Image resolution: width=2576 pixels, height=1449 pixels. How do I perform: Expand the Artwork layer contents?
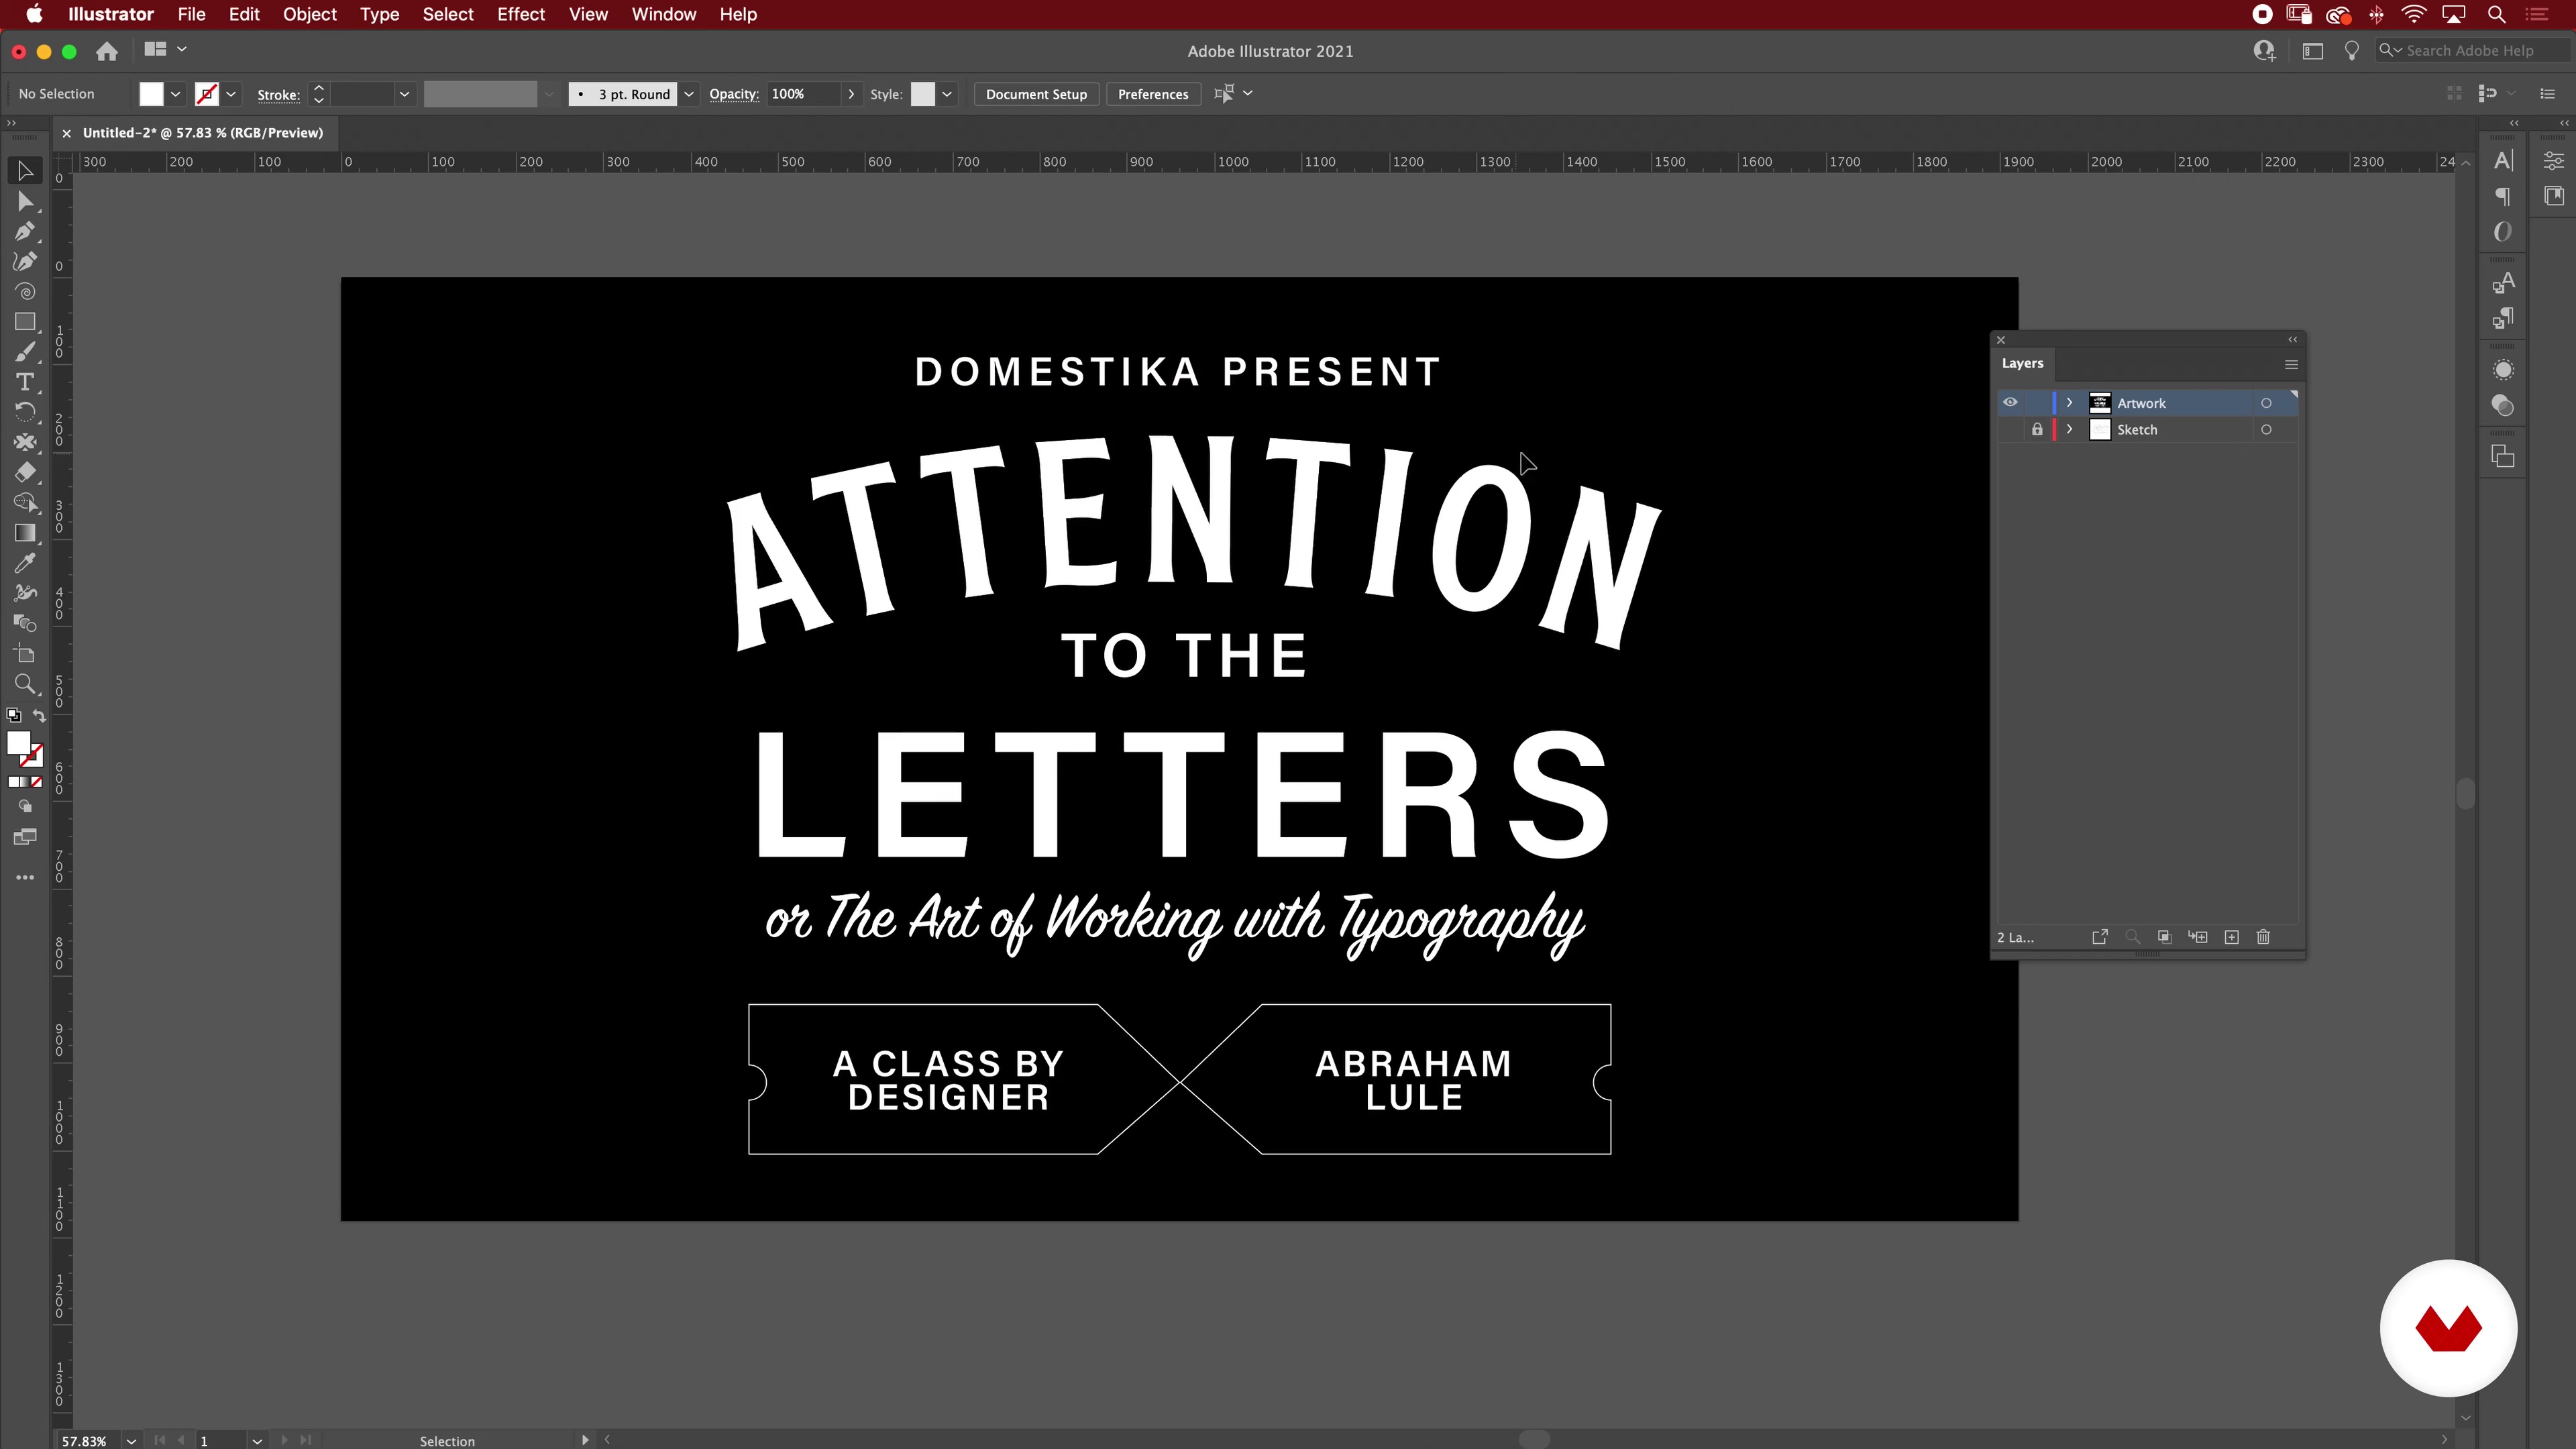tap(2069, 403)
